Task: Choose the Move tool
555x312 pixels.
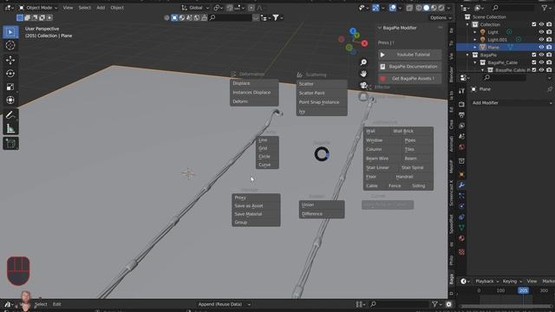Action: coord(10,60)
